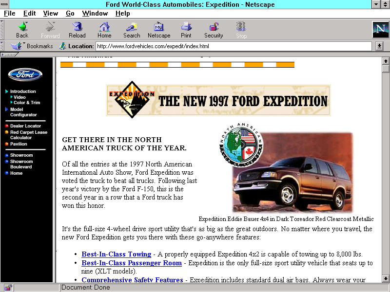Click the Location URL field

[234, 46]
